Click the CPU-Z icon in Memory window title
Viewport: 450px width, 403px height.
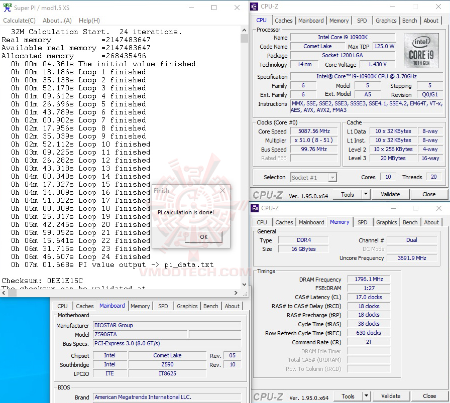tap(255, 208)
